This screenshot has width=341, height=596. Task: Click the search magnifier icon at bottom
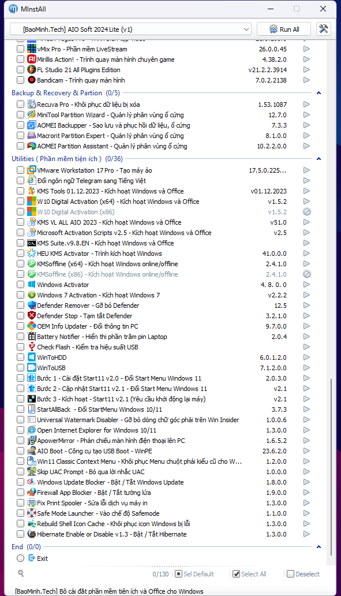click(21, 573)
